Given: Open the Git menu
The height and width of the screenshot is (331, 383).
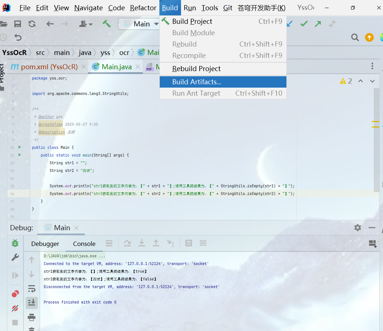Looking at the screenshot, I should tap(228, 8).
